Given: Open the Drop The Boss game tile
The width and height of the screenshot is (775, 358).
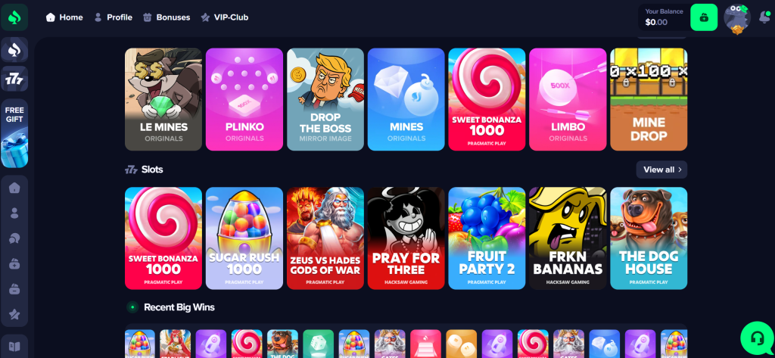Looking at the screenshot, I should (x=325, y=99).
